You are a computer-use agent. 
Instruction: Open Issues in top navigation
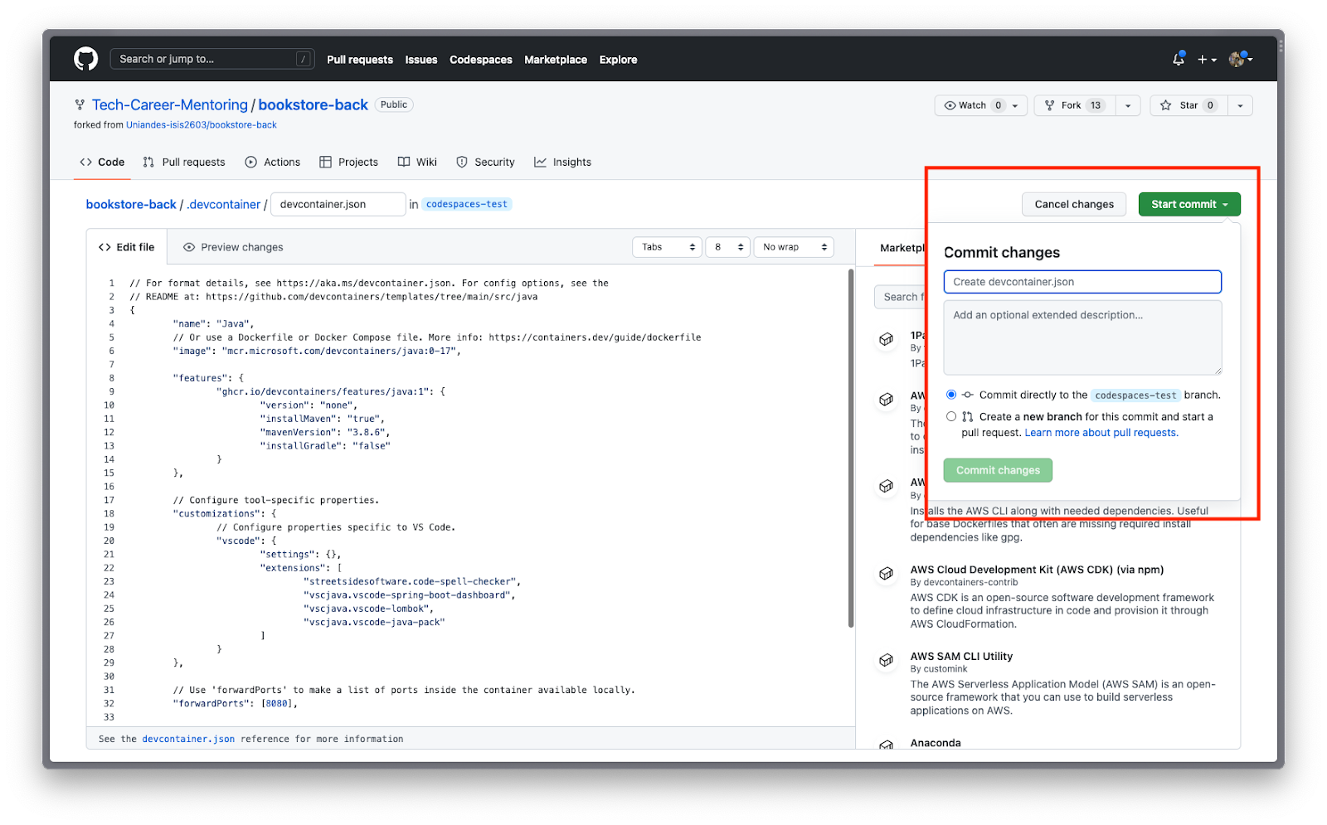click(x=421, y=60)
